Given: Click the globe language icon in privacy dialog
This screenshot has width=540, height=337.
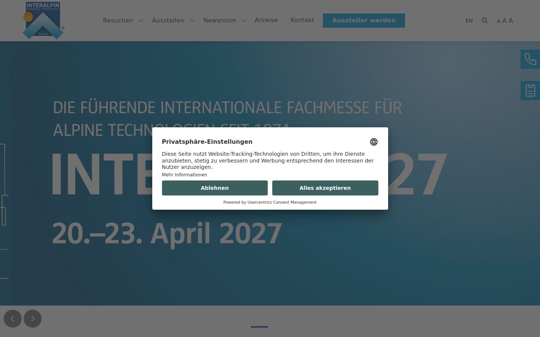Looking at the screenshot, I should 374,142.
